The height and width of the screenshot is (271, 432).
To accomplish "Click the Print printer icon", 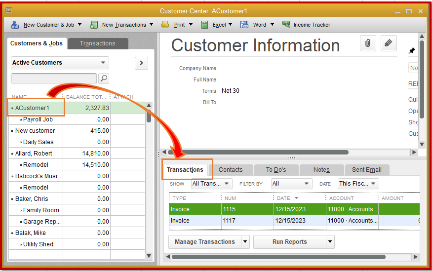I will pyautogui.click(x=165, y=25).
